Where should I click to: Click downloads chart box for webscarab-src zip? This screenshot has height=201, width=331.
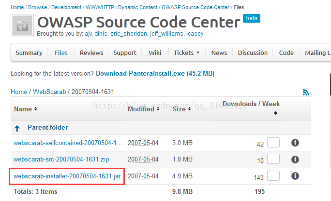coord(273,159)
